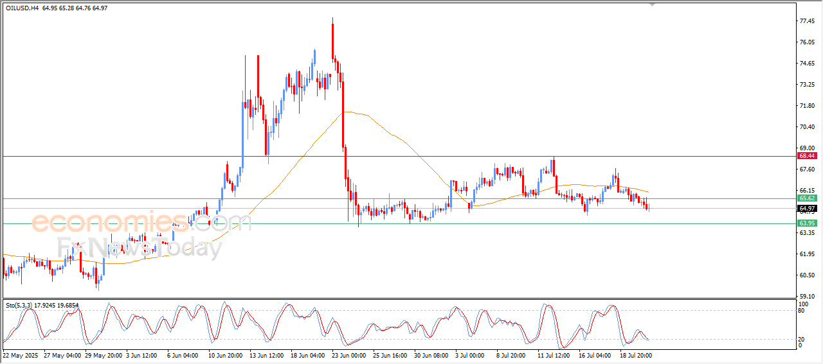Click the 69.00 price axis label
The height and width of the screenshot is (364, 823).
(x=807, y=148)
